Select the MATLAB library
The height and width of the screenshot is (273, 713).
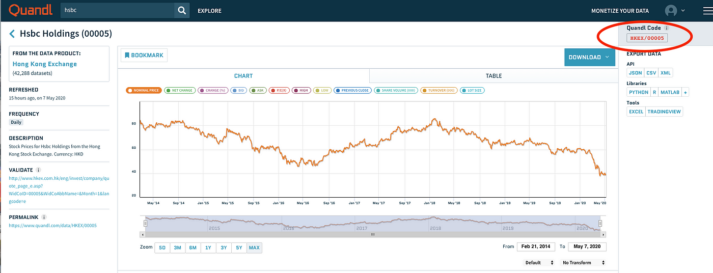(x=670, y=92)
